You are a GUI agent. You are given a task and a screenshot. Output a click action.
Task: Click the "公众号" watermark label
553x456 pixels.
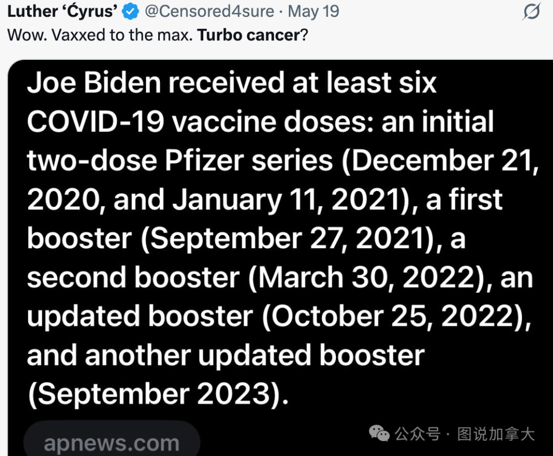pos(417,435)
